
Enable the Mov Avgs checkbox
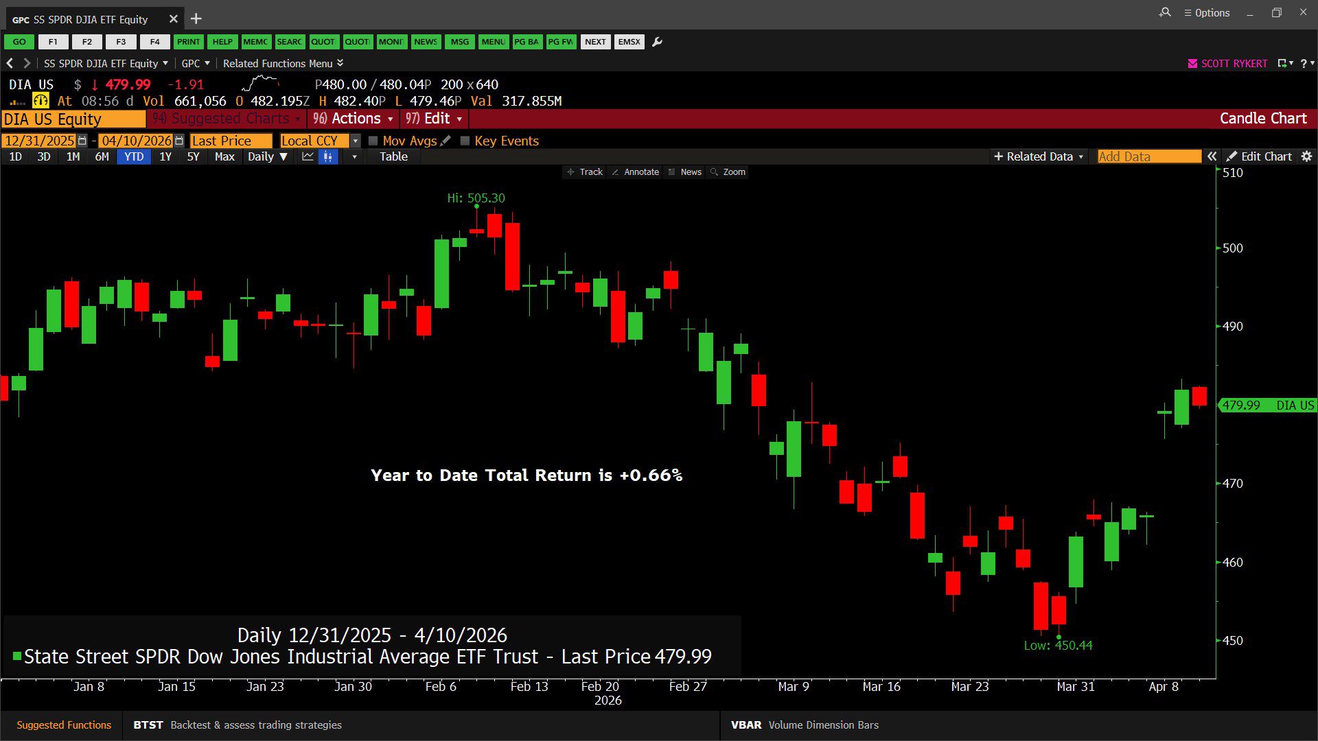coord(373,141)
